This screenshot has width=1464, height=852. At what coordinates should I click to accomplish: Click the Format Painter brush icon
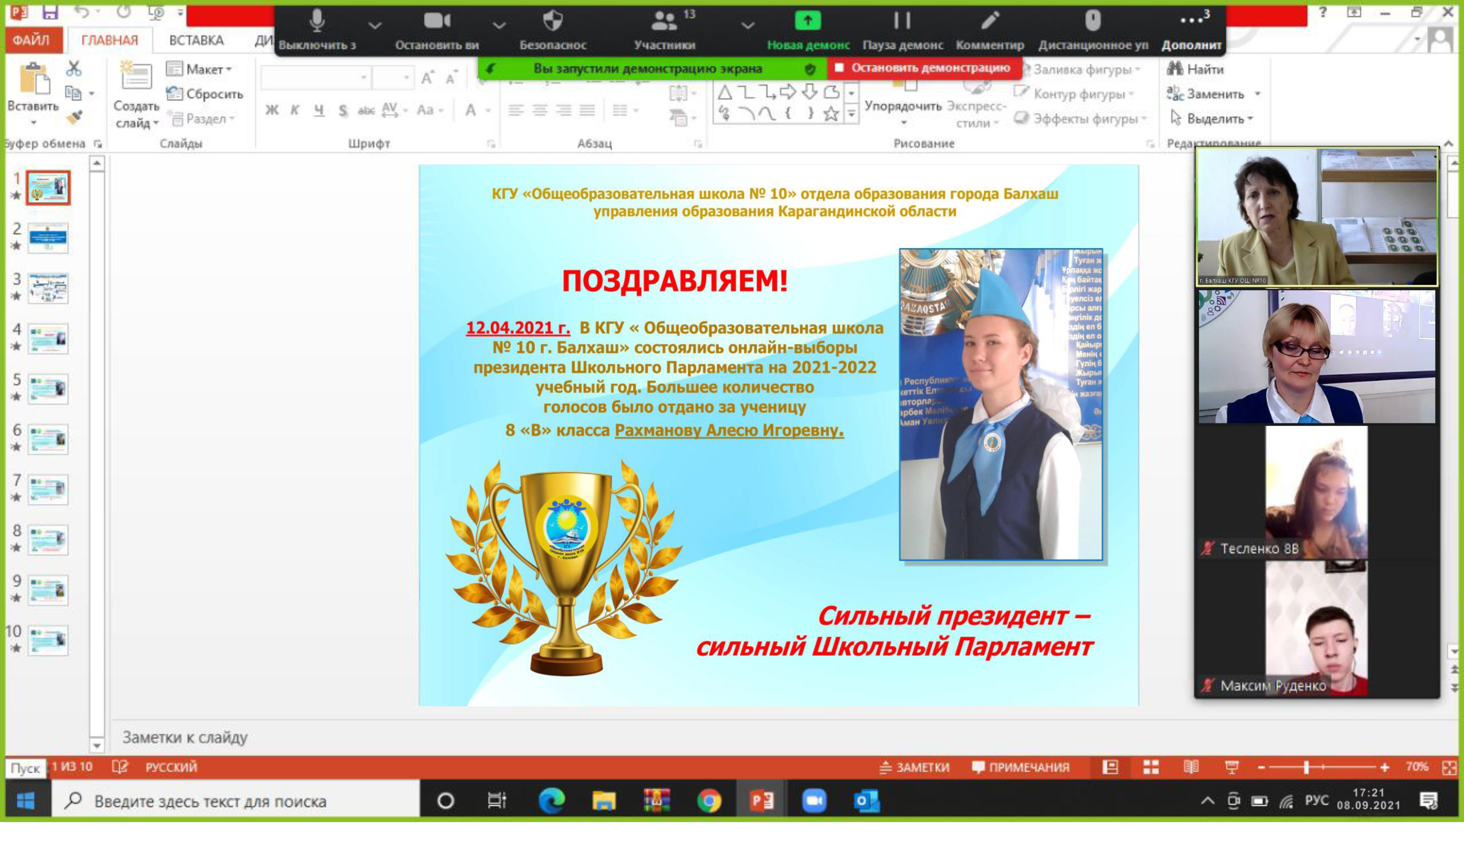pyautogui.click(x=74, y=118)
